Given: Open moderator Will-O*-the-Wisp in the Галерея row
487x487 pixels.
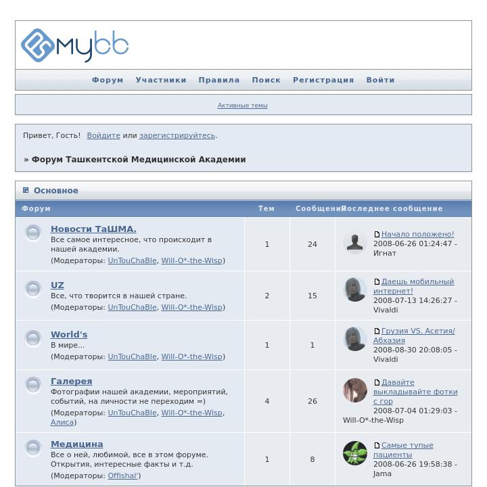Looking at the screenshot, I should click(191, 413).
